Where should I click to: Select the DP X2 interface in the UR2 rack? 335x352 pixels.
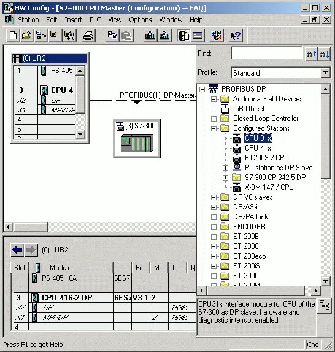[45, 100]
